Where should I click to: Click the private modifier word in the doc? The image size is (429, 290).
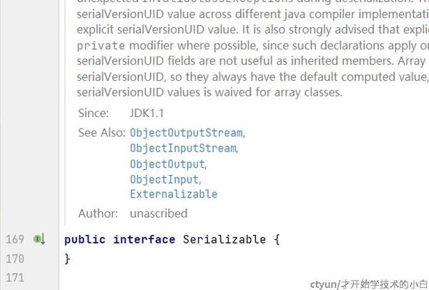pos(99,44)
